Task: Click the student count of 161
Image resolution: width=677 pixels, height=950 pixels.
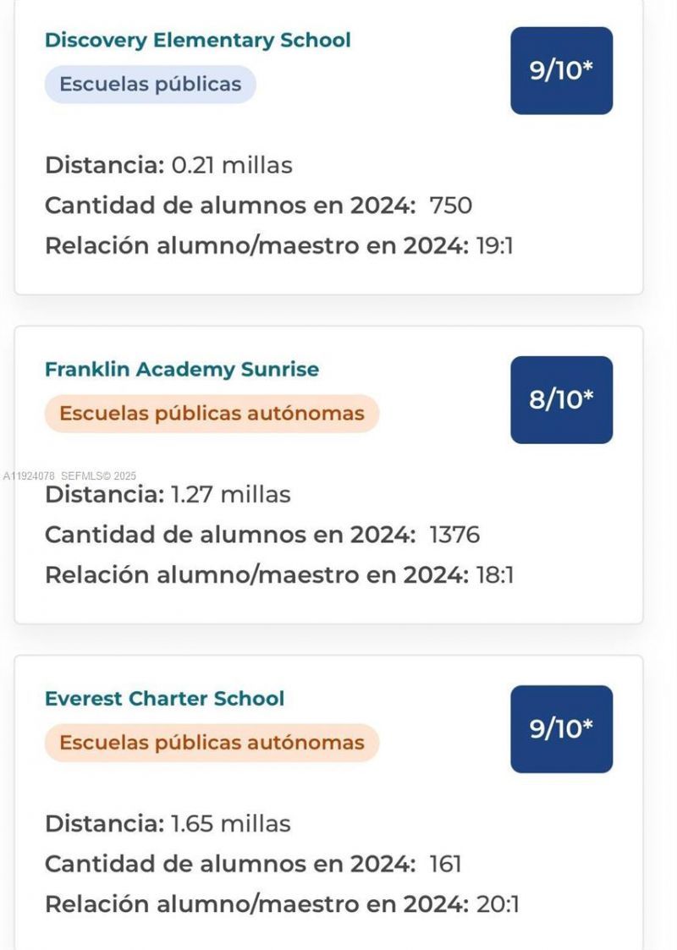Action: (x=445, y=864)
